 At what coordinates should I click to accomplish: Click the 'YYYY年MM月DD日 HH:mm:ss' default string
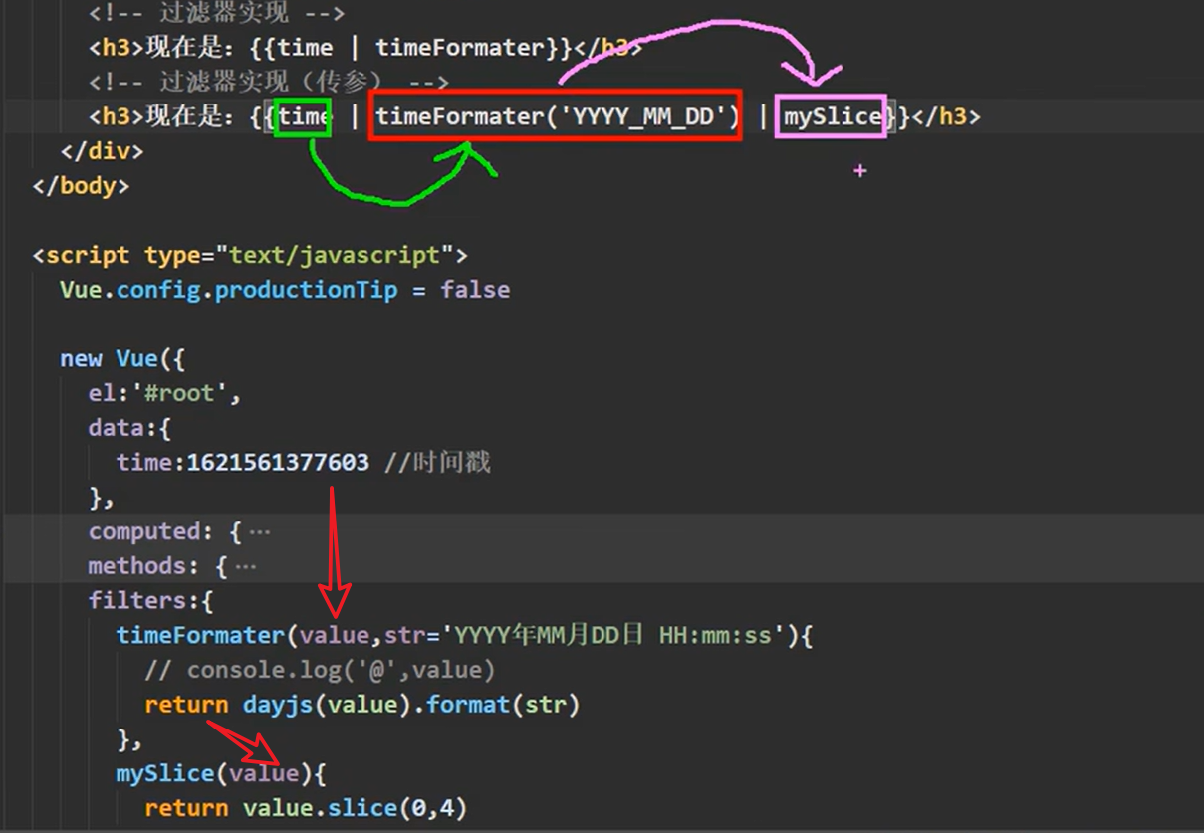coord(612,635)
